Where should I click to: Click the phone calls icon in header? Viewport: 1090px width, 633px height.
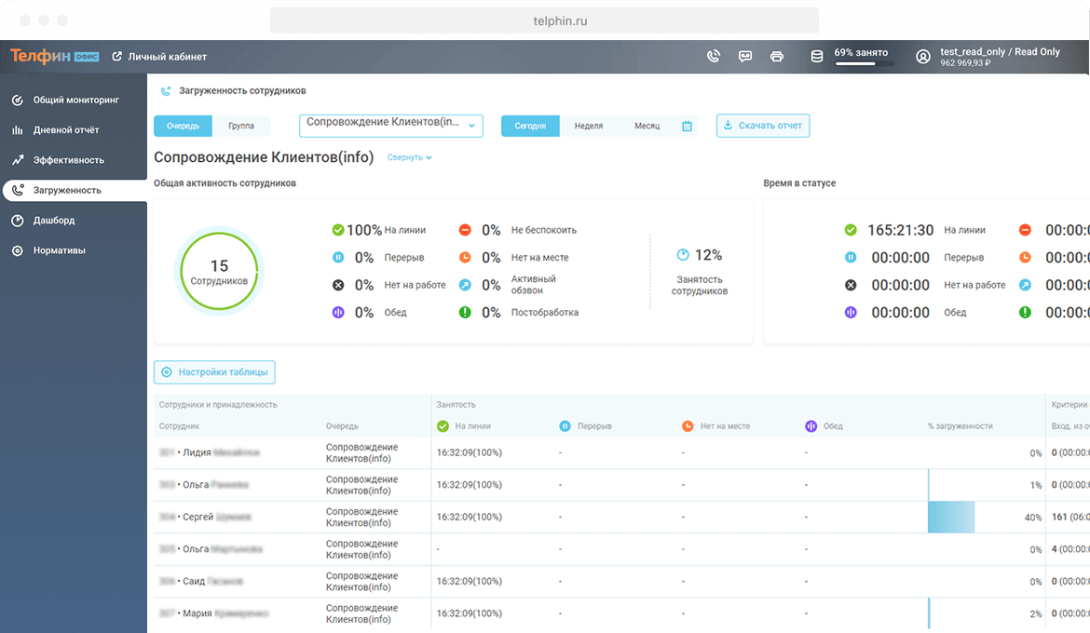(714, 56)
